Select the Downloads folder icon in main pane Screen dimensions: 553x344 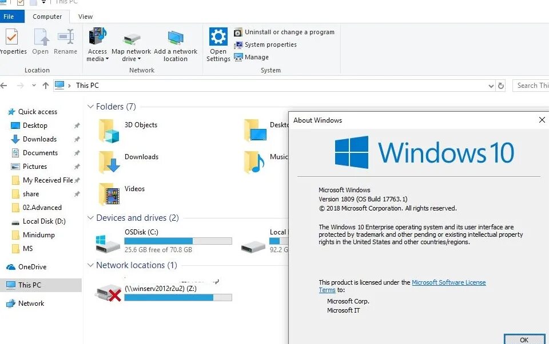[109, 163]
